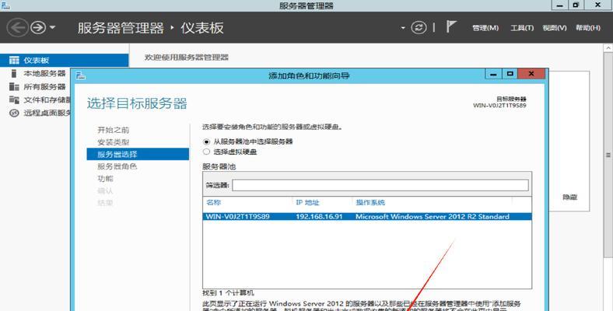Go to the 服务器选择 wizard step
The width and height of the screenshot is (613, 311).
(x=138, y=154)
